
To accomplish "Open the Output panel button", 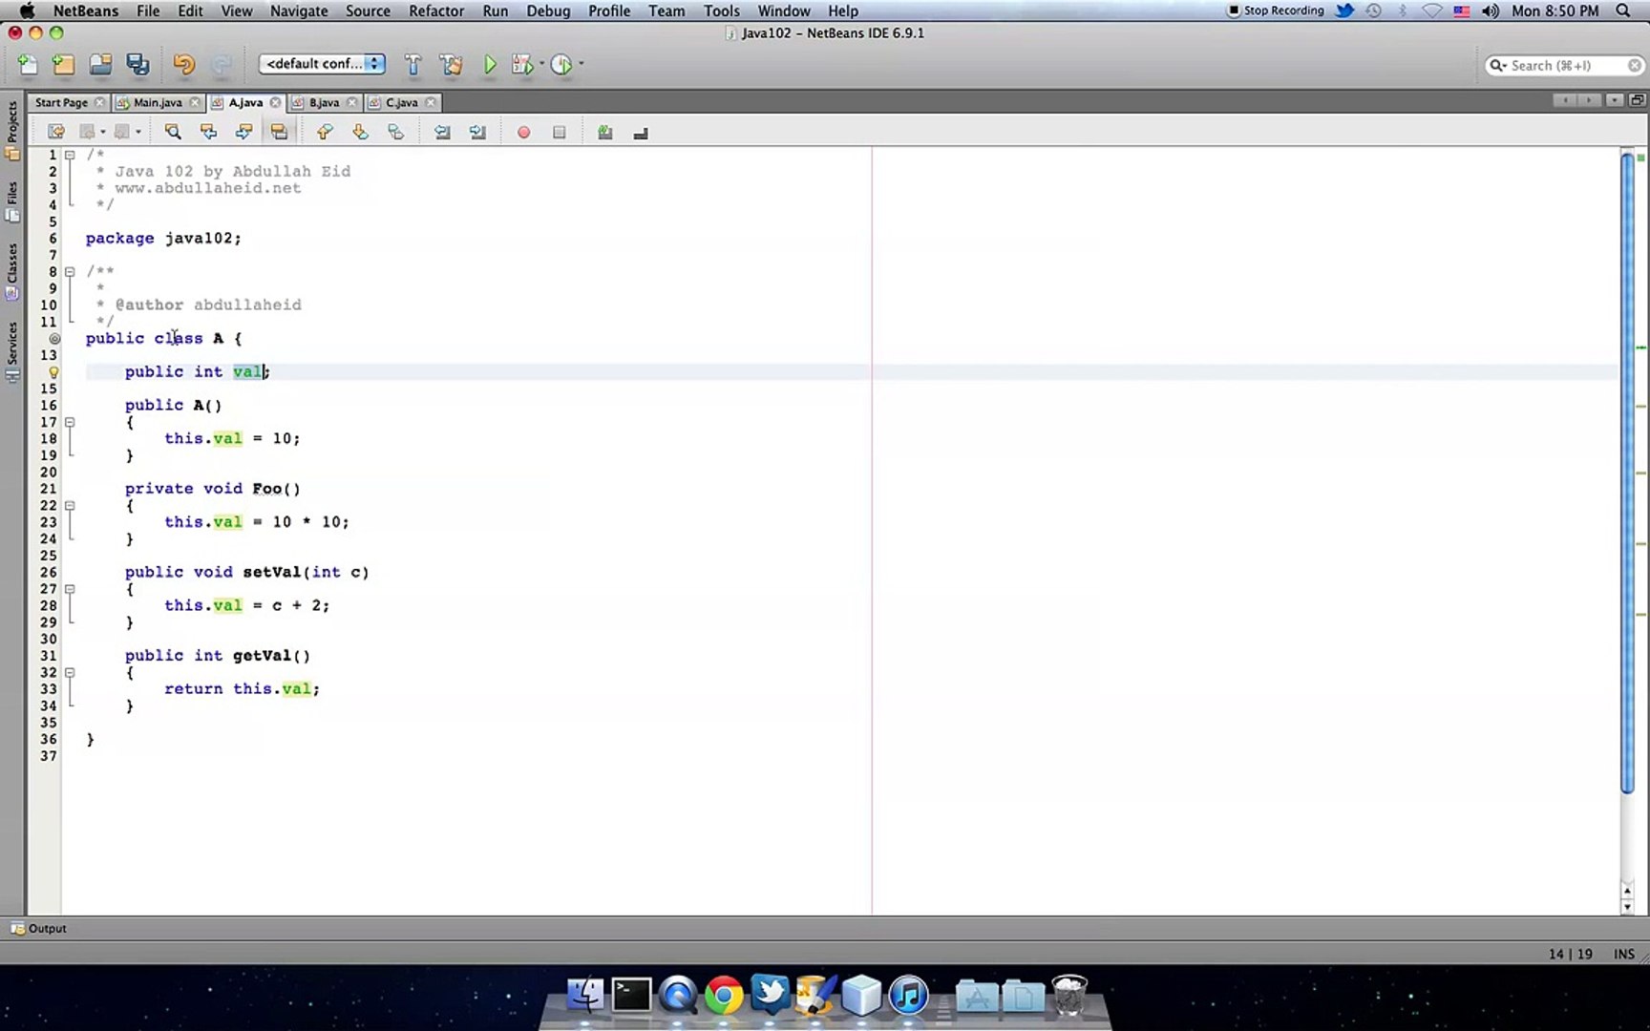I will 39,928.
